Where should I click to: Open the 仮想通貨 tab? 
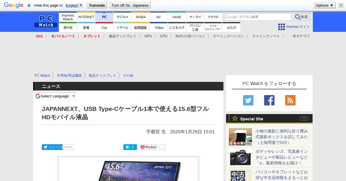click(141, 27)
